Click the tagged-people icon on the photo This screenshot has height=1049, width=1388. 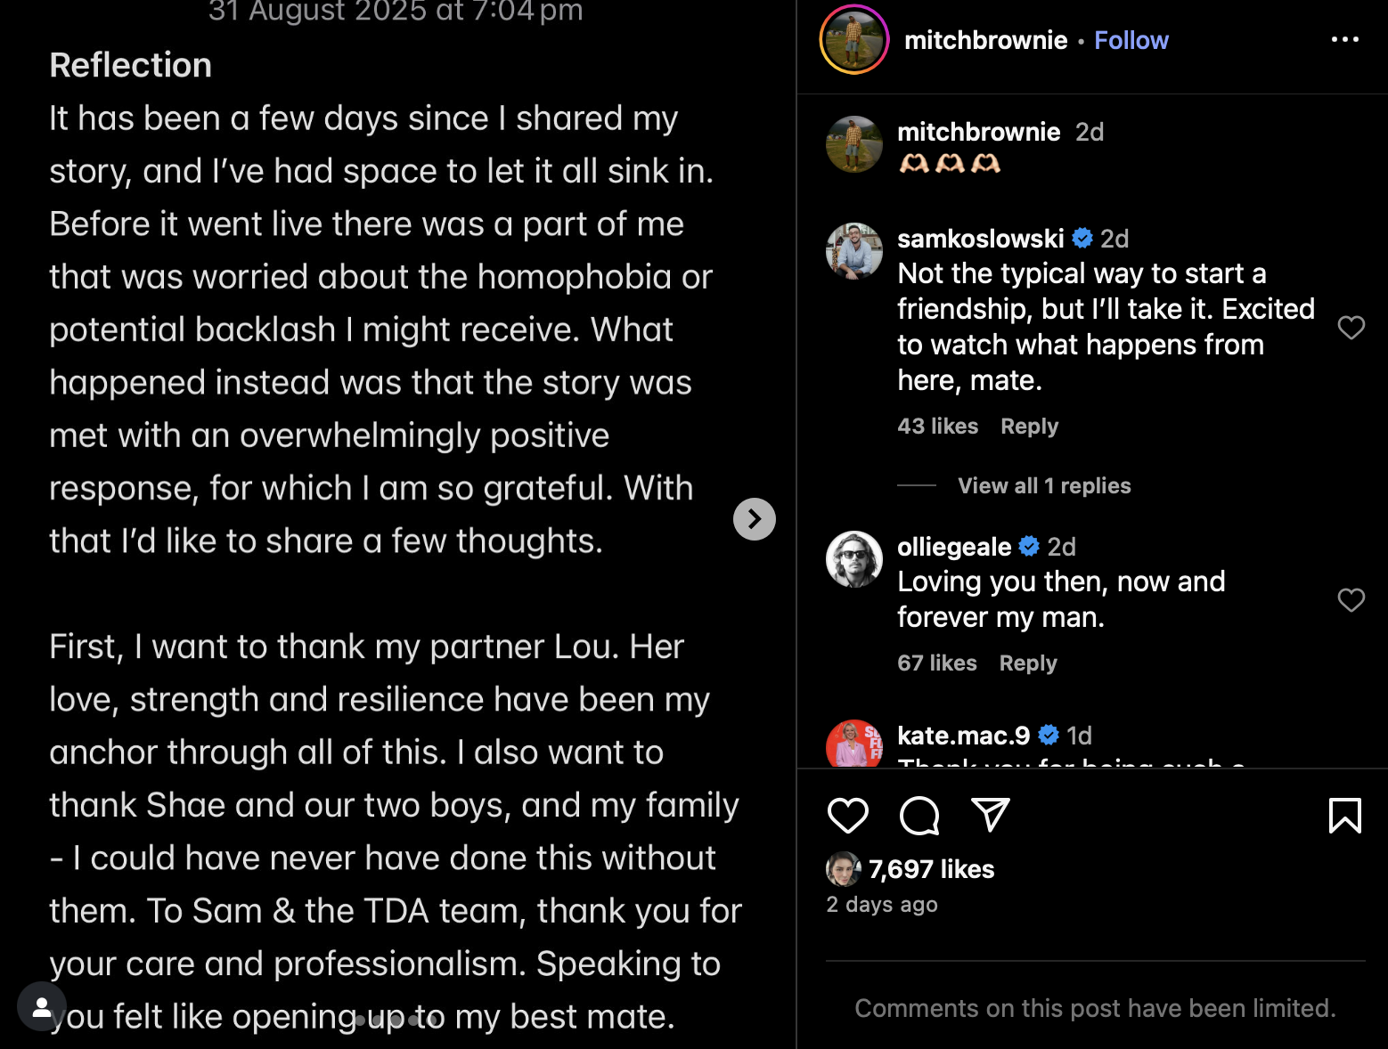point(41,1006)
